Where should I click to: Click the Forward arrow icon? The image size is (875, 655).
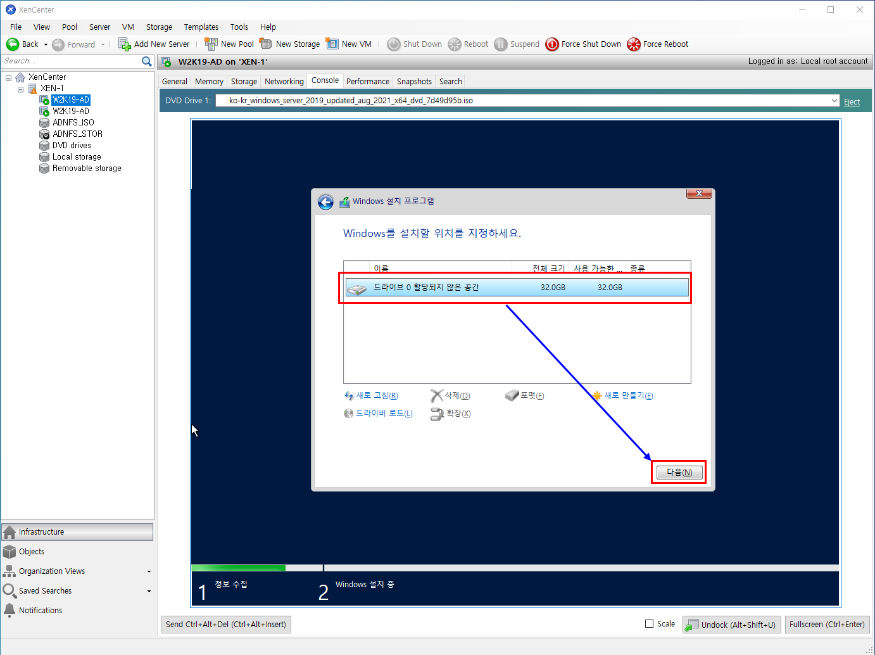(58, 44)
